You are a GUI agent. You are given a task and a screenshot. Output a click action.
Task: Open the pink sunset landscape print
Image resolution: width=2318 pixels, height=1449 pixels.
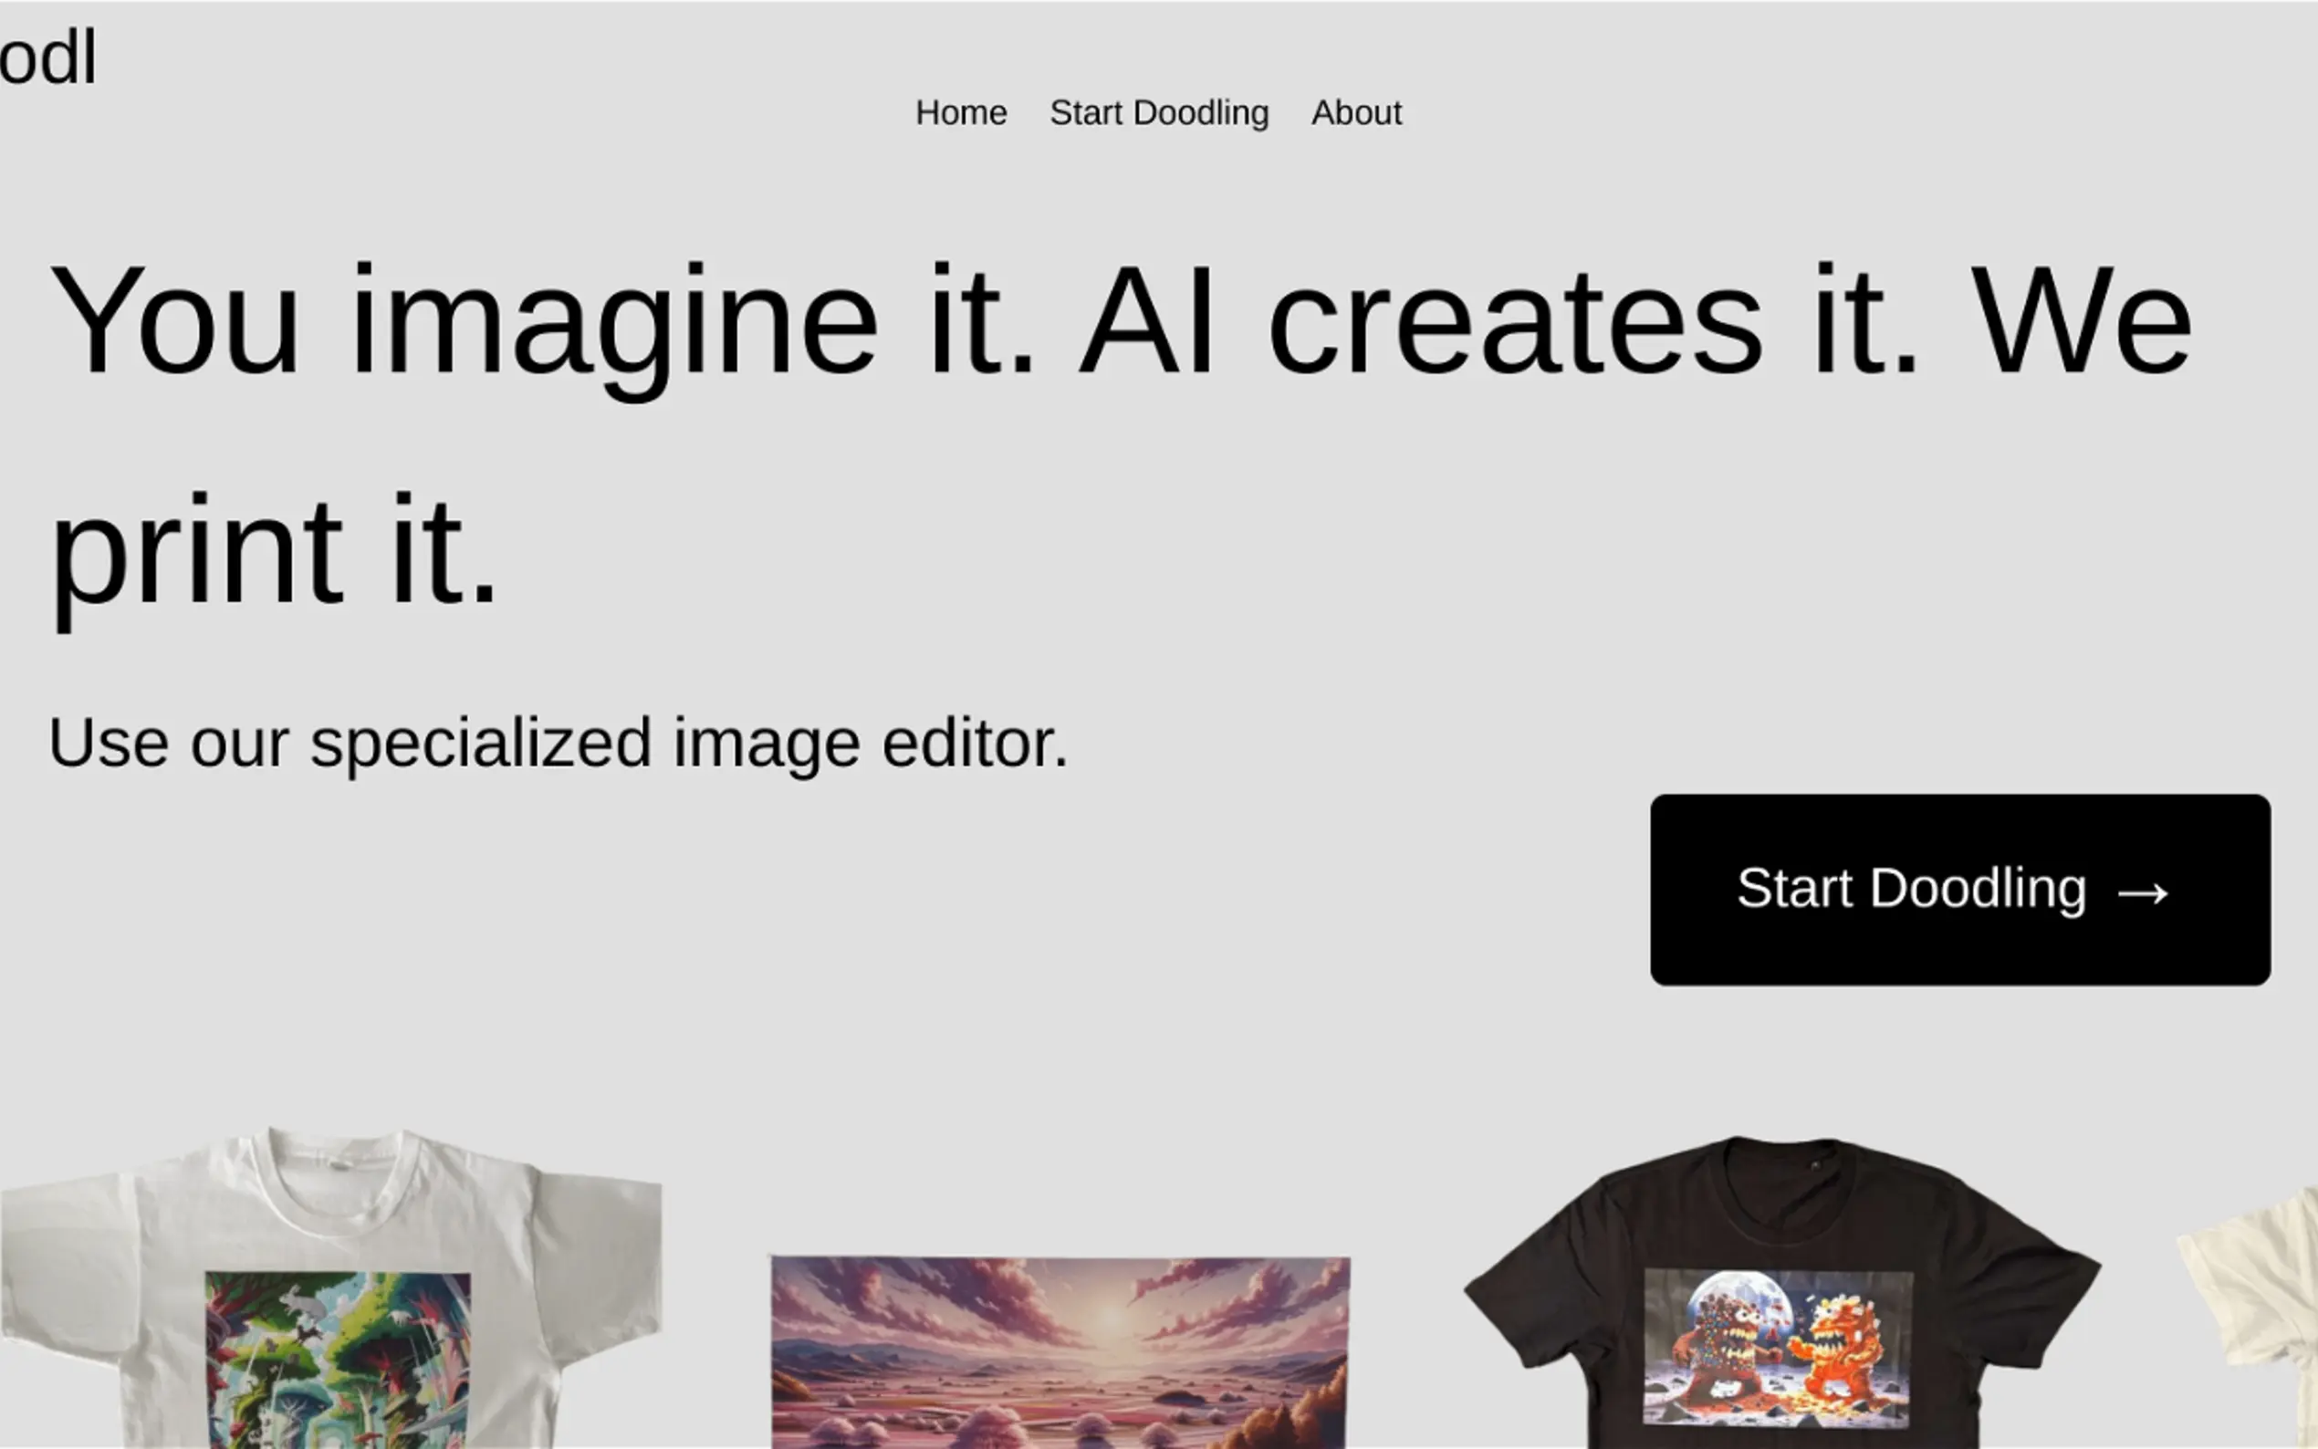point(1060,1352)
